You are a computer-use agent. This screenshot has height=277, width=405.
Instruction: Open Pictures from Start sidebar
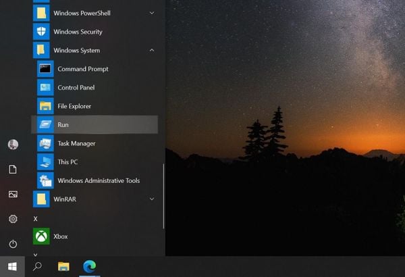(13, 194)
